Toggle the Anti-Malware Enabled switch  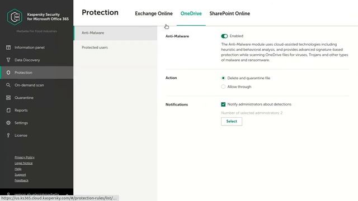pyautogui.click(x=224, y=36)
